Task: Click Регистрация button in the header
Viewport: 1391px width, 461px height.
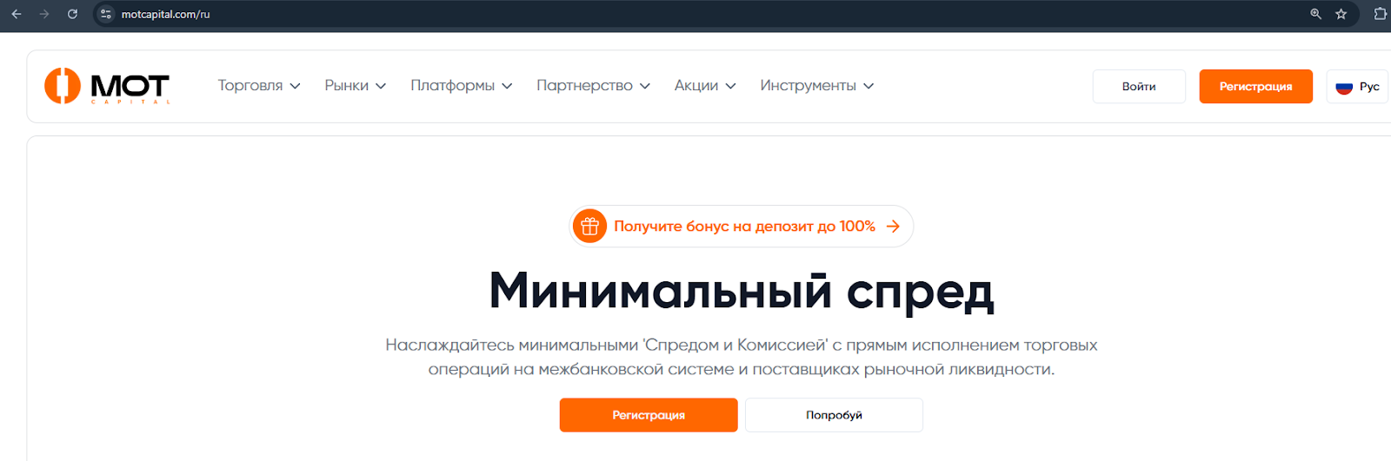Action: tap(1255, 86)
